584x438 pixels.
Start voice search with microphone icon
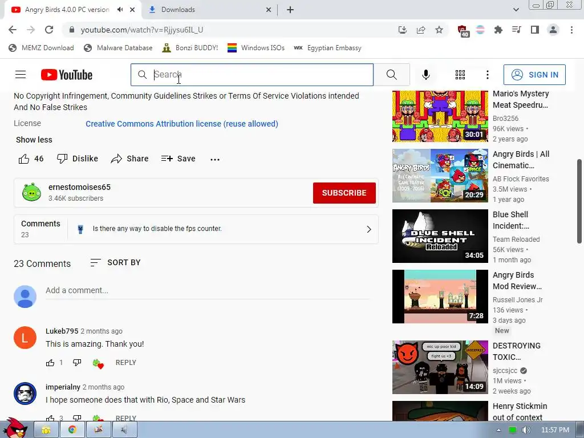coord(425,75)
